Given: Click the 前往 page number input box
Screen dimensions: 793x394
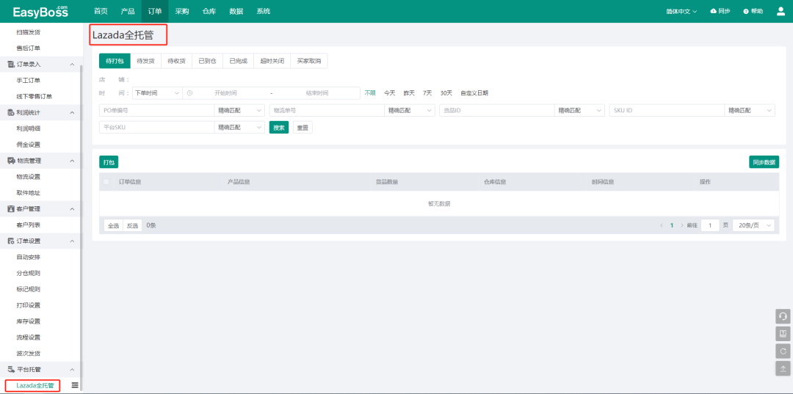Looking at the screenshot, I should [x=710, y=225].
